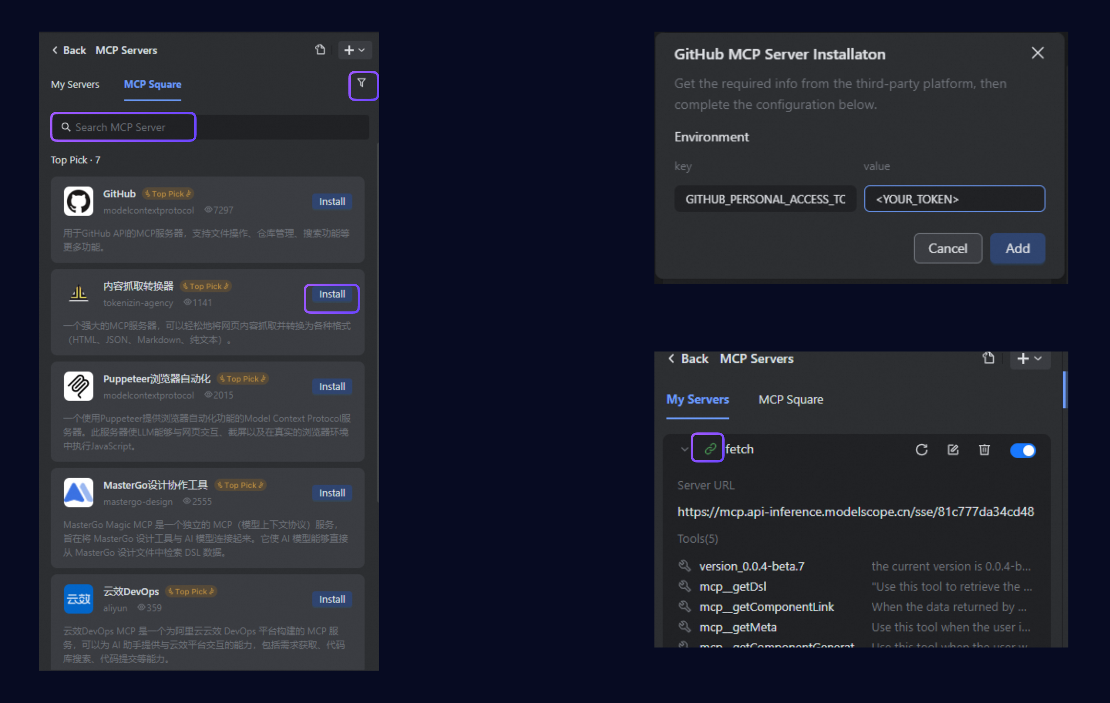Switch to My Servers tab in left panel
The image size is (1110, 703).
75,84
